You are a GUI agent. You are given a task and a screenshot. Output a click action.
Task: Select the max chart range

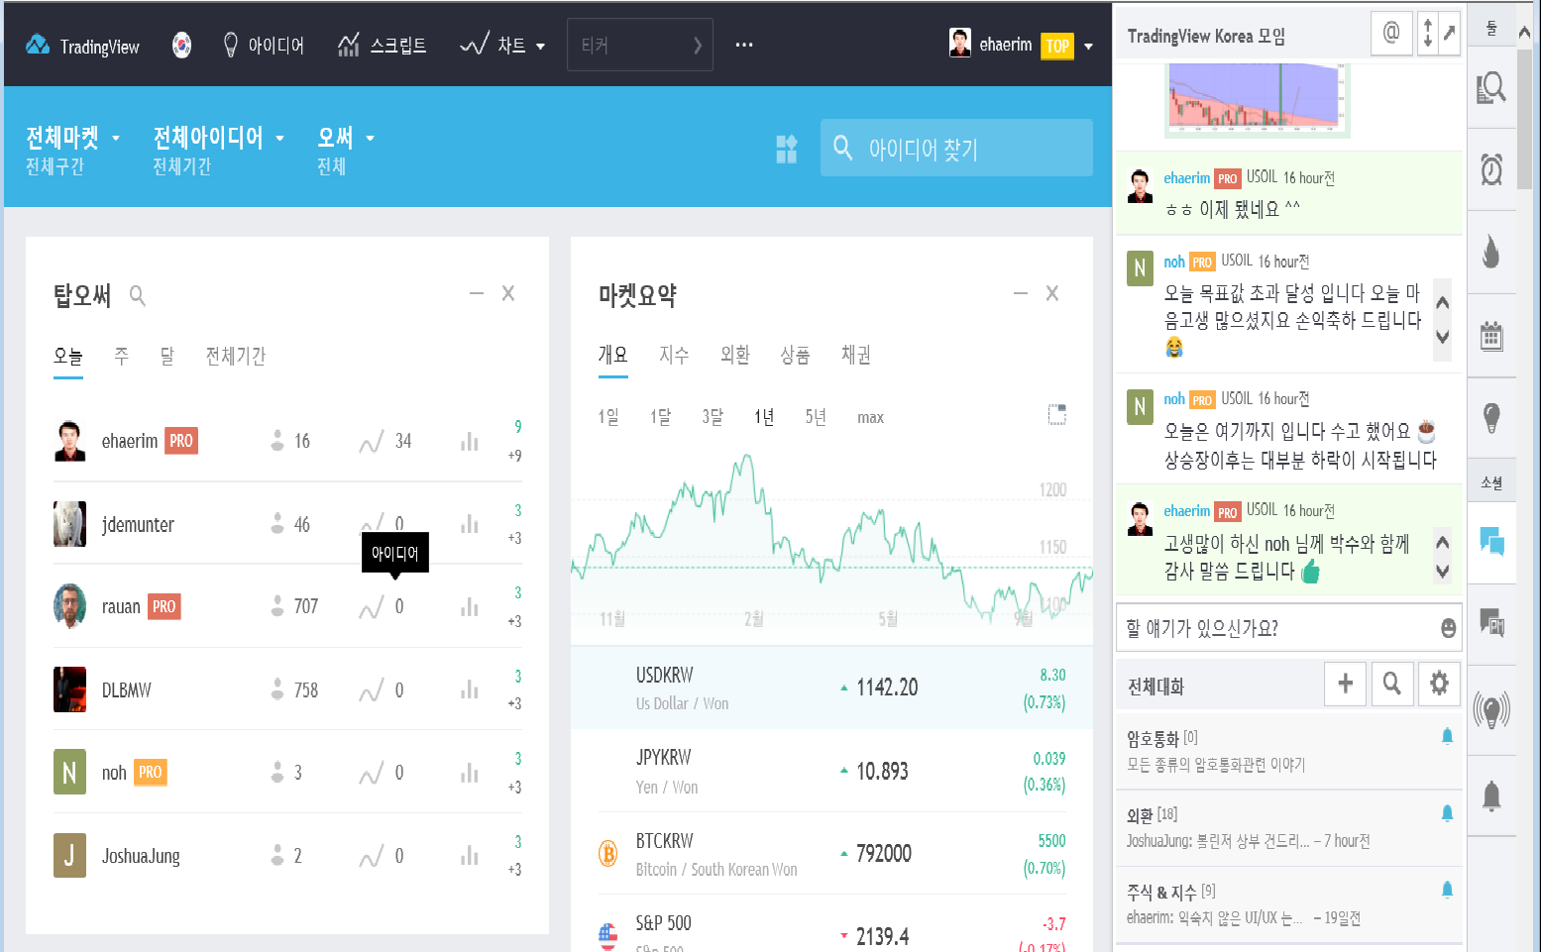[x=870, y=417]
